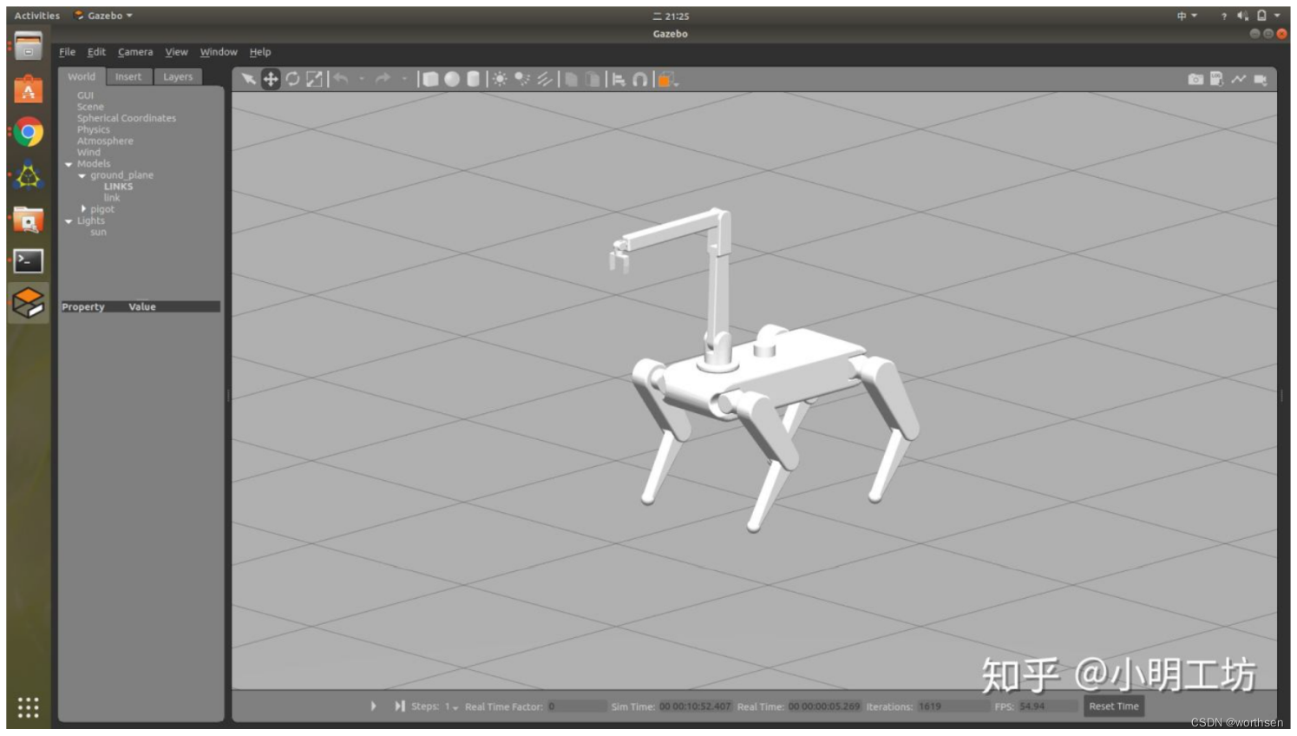Click the Property column header
The height and width of the screenshot is (736, 1297).
point(83,306)
